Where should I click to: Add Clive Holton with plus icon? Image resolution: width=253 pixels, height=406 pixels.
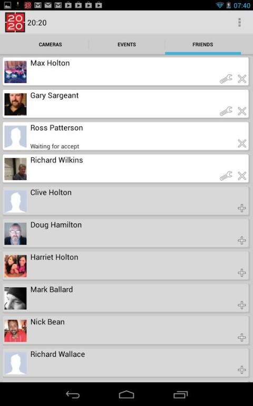pyautogui.click(x=241, y=208)
